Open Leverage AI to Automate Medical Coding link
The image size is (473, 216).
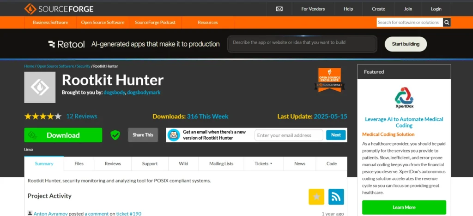pyautogui.click(x=404, y=123)
